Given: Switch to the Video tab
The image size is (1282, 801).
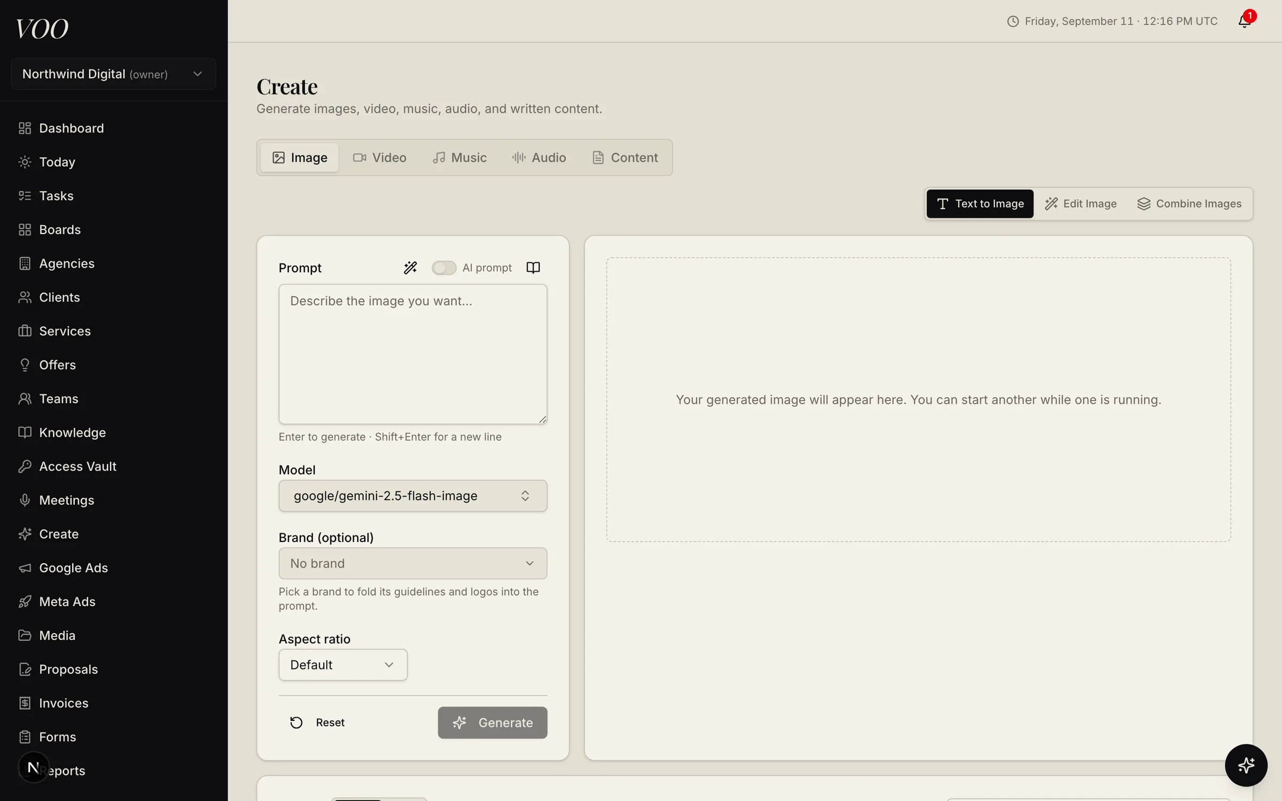Looking at the screenshot, I should (380, 158).
